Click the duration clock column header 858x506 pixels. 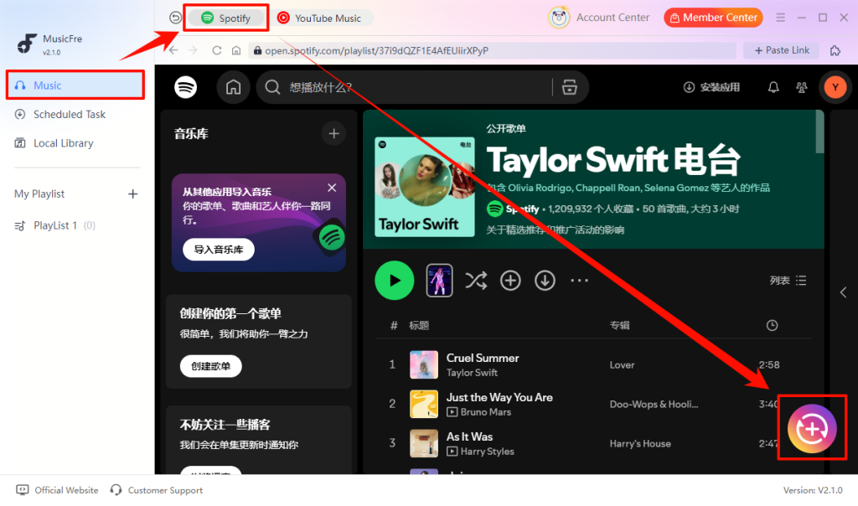coord(772,326)
